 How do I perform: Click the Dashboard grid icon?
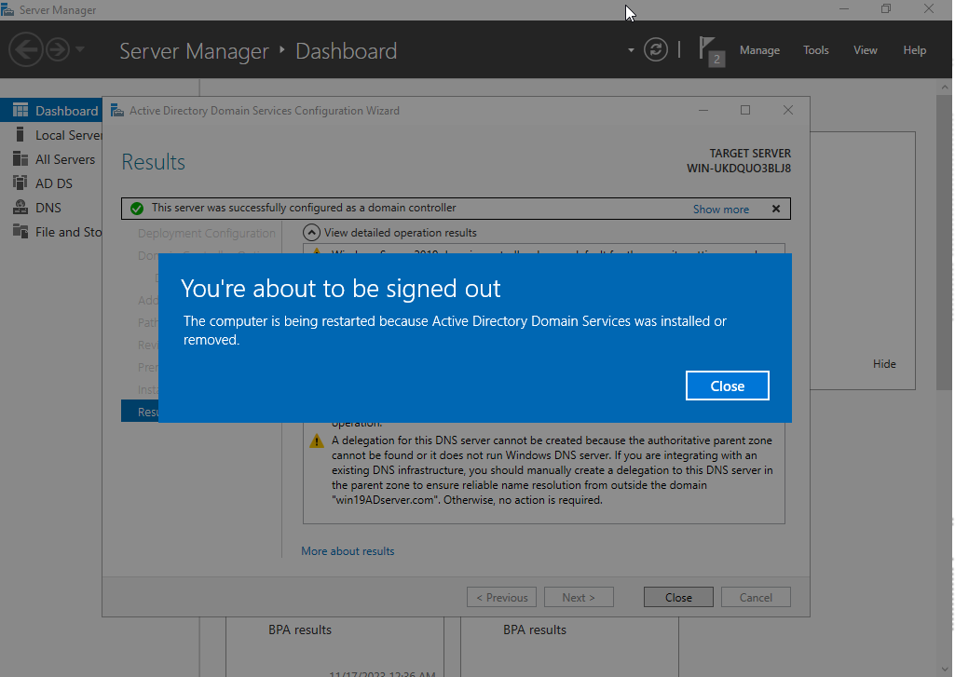pos(20,110)
